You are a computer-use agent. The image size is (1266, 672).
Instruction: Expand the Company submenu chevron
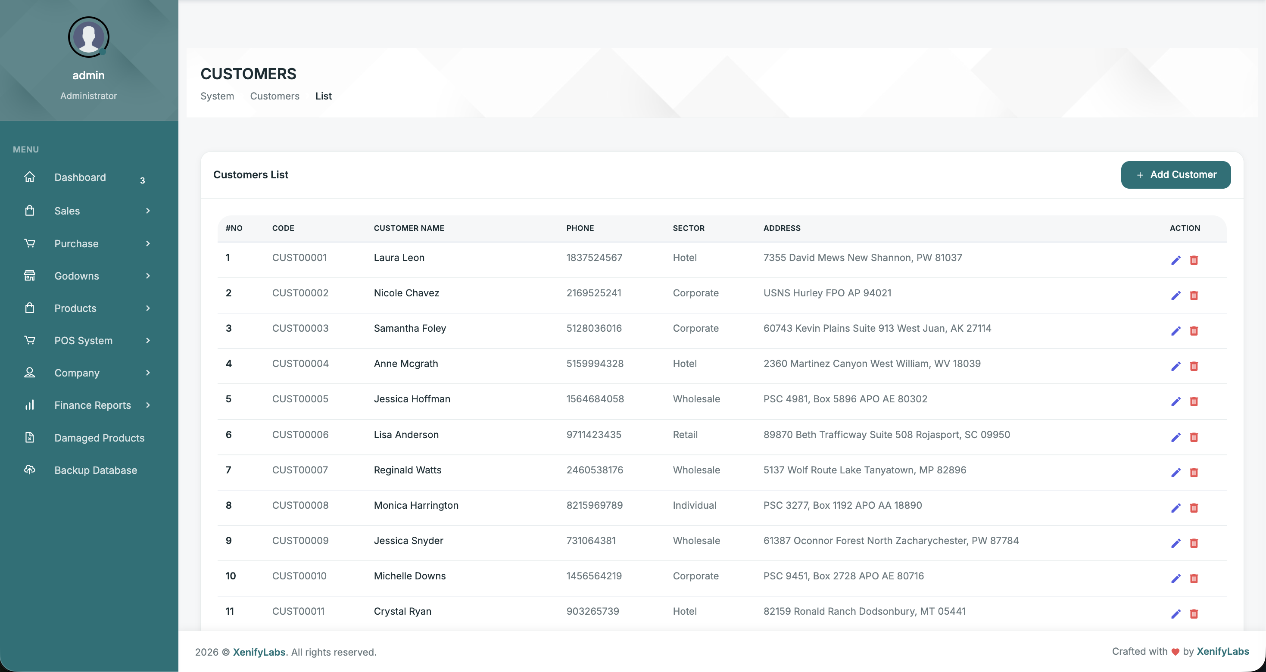click(148, 373)
